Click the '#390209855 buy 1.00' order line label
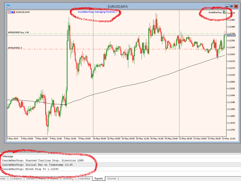241x181 pixels. [x=18, y=32]
